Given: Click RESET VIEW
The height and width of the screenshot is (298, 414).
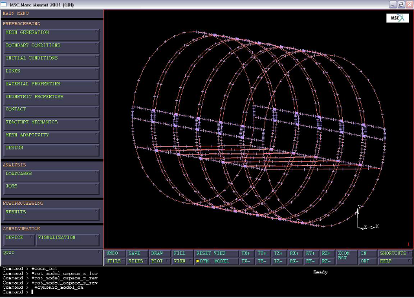Looking at the screenshot, I should [x=215, y=253].
